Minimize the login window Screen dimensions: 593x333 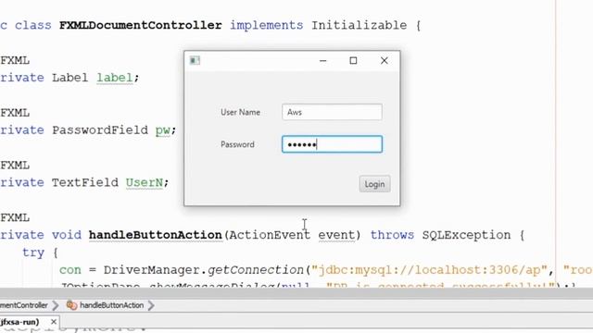pos(322,60)
